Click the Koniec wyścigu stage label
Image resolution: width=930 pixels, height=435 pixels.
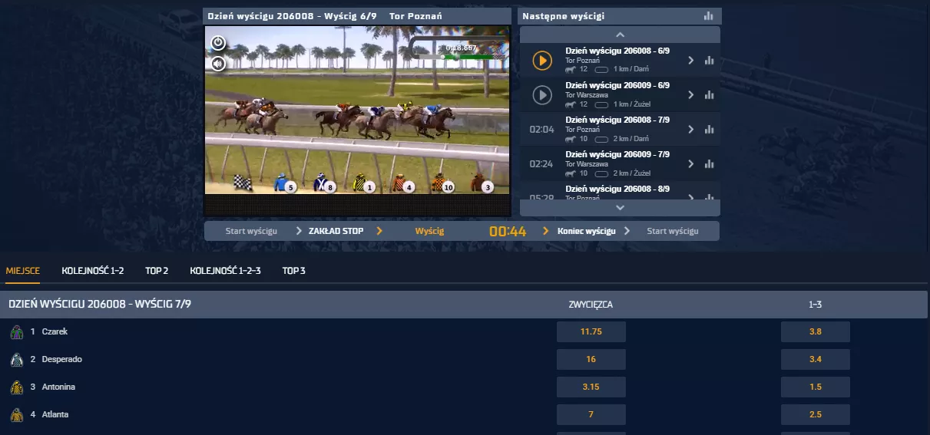click(x=587, y=231)
